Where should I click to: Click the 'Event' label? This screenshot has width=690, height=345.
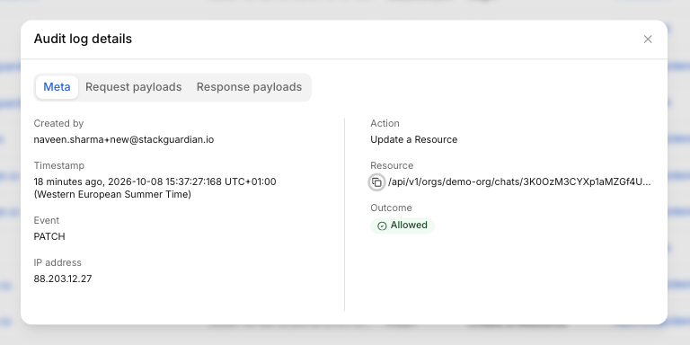(46, 220)
